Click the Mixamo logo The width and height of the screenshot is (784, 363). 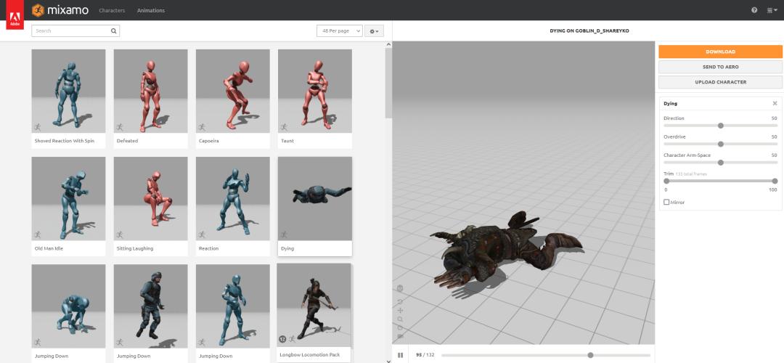click(x=60, y=10)
